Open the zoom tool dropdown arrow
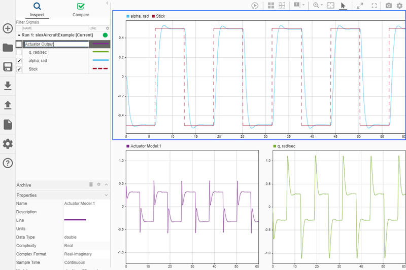The width and height of the screenshot is (406, 270). (322, 5)
